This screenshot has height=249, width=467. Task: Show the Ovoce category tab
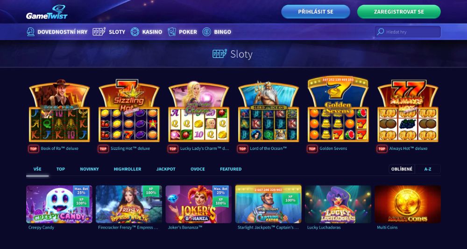point(198,169)
